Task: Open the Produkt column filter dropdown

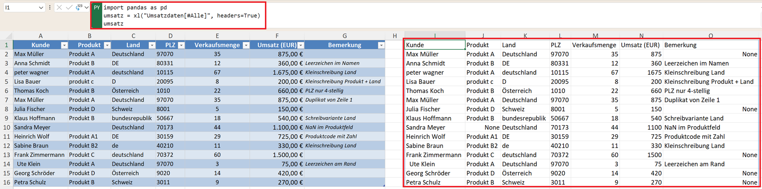Action: pos(107,45)
